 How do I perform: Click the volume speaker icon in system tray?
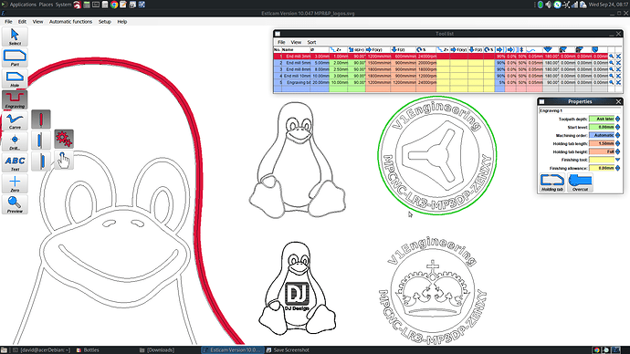(x=549, y=5)
